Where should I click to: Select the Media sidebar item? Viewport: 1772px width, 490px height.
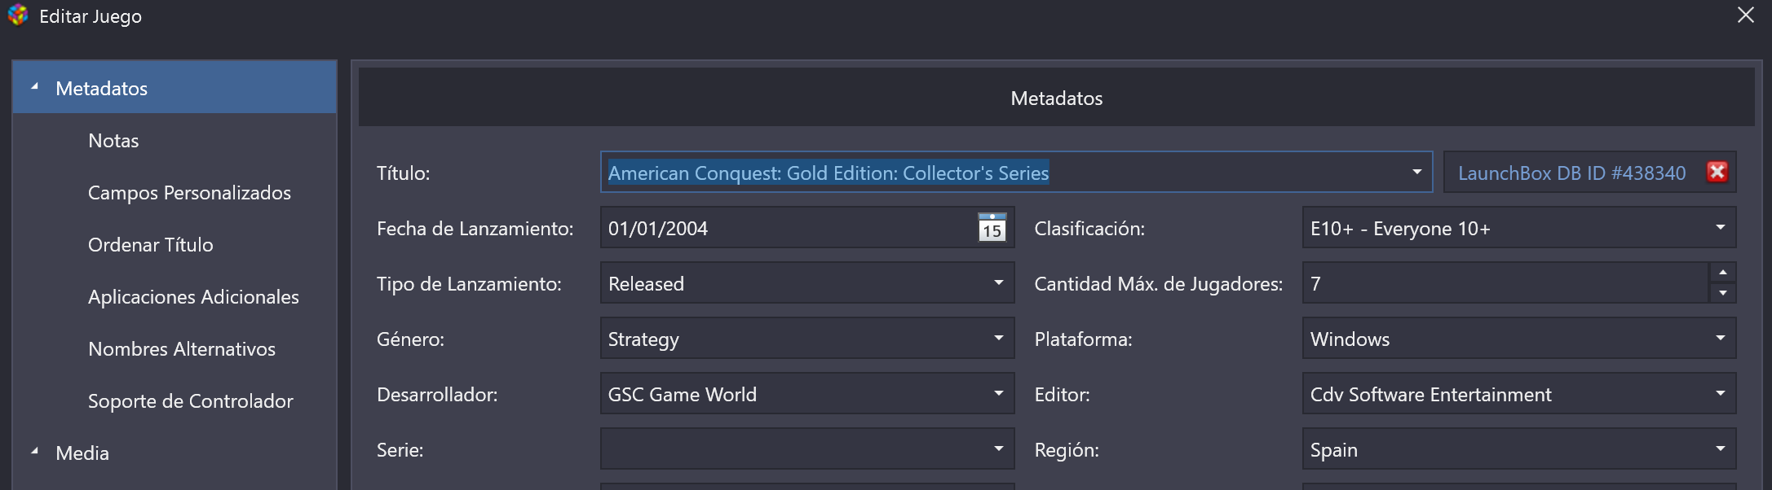click(82, 453)
